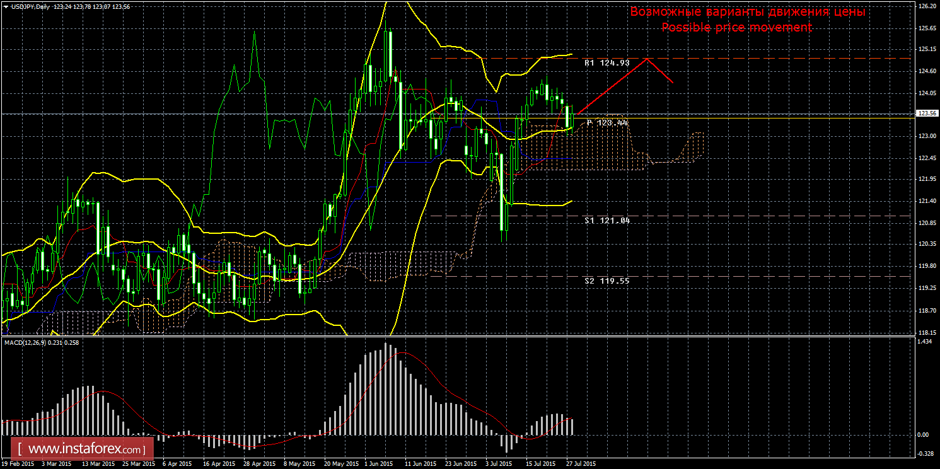The width and height of the screenshot is (940, 469).
Task: Click the 15 Jul 2015 date label
Action: (540, 463)
